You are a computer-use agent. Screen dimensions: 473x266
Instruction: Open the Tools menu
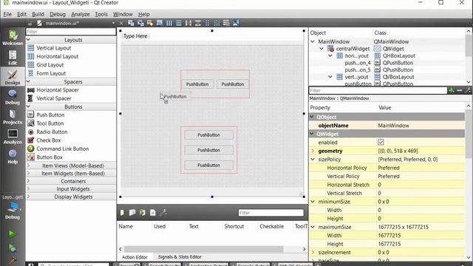coord(101,14)
